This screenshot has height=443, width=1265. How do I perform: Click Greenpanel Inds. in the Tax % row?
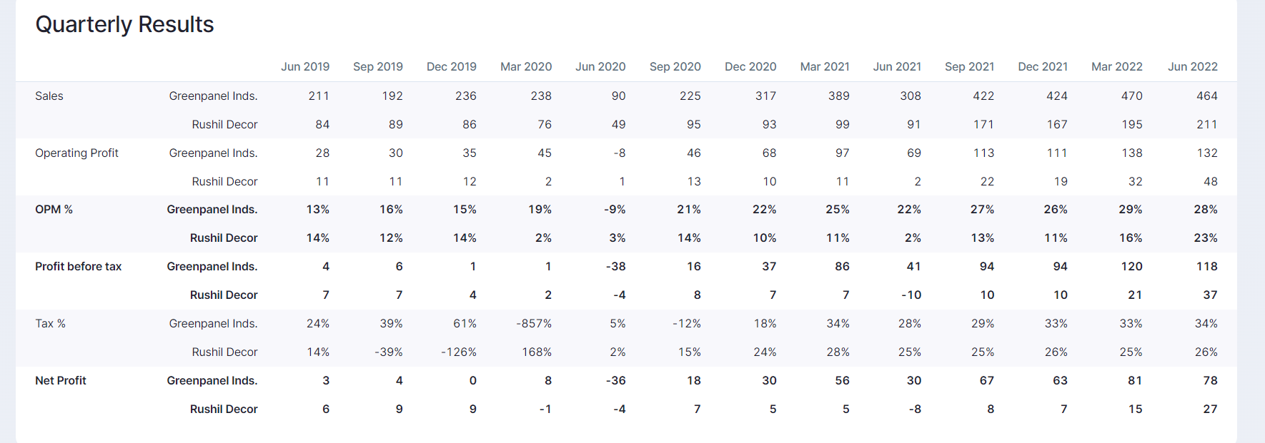[213, 323]
